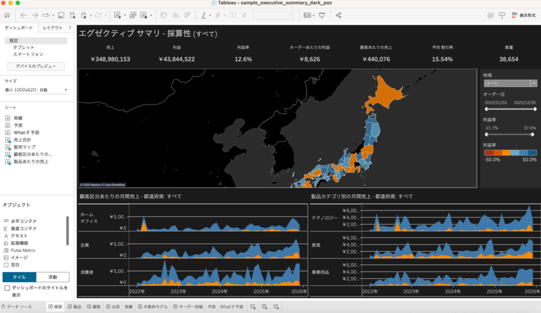Open the 出荷 dashboard tab

(113, 307)
